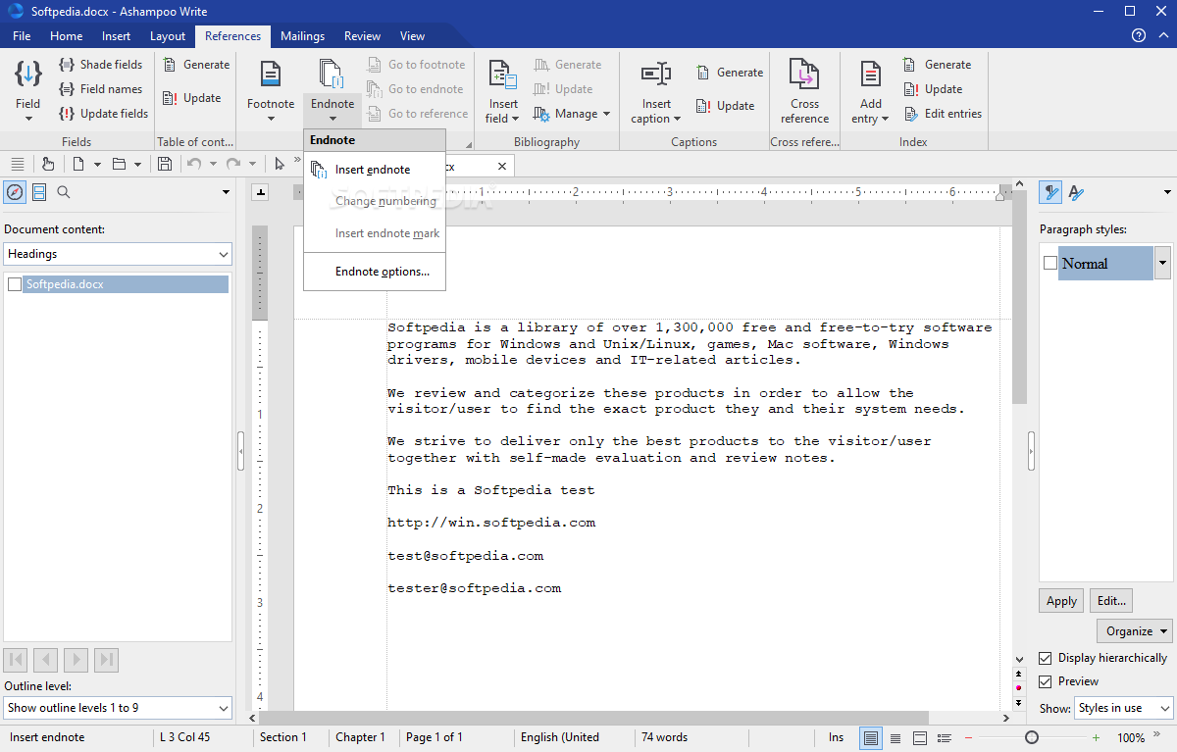Select the character styles icon in right panel
This screenshot has height=752, width=1177.
(x=1076, y=192)
